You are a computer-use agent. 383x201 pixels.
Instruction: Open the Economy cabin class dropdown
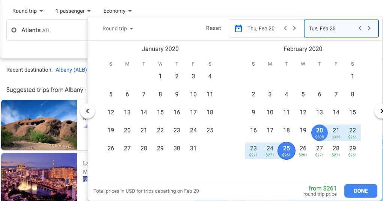(x=117, y=11)
